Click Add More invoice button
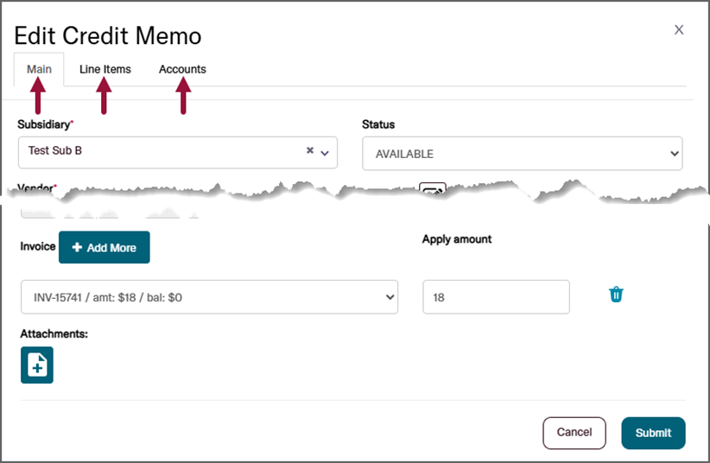710x463 pixels. 104,248
